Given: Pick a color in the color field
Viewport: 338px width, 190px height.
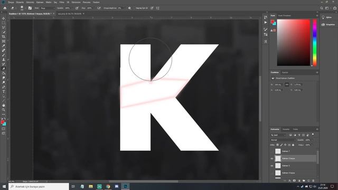Looking at the screenshot, I should pos(294,42).
